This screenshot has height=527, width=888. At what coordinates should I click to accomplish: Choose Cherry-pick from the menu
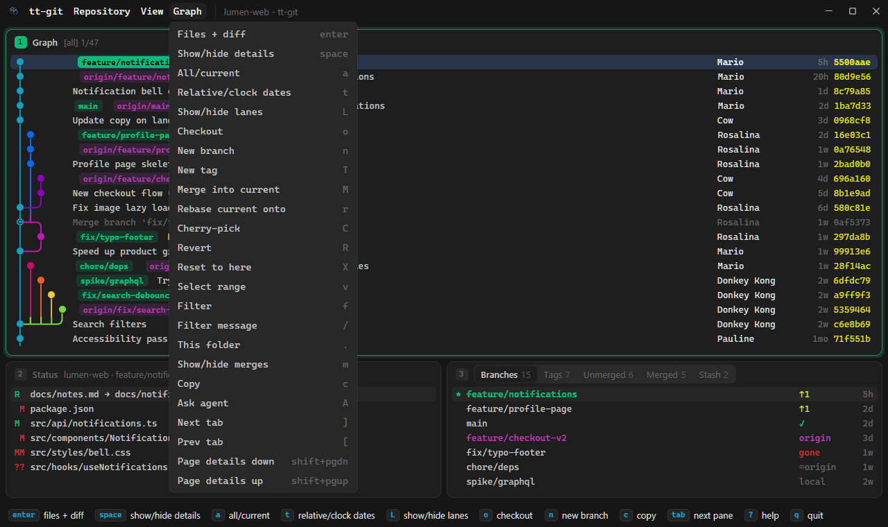[263, 228]
